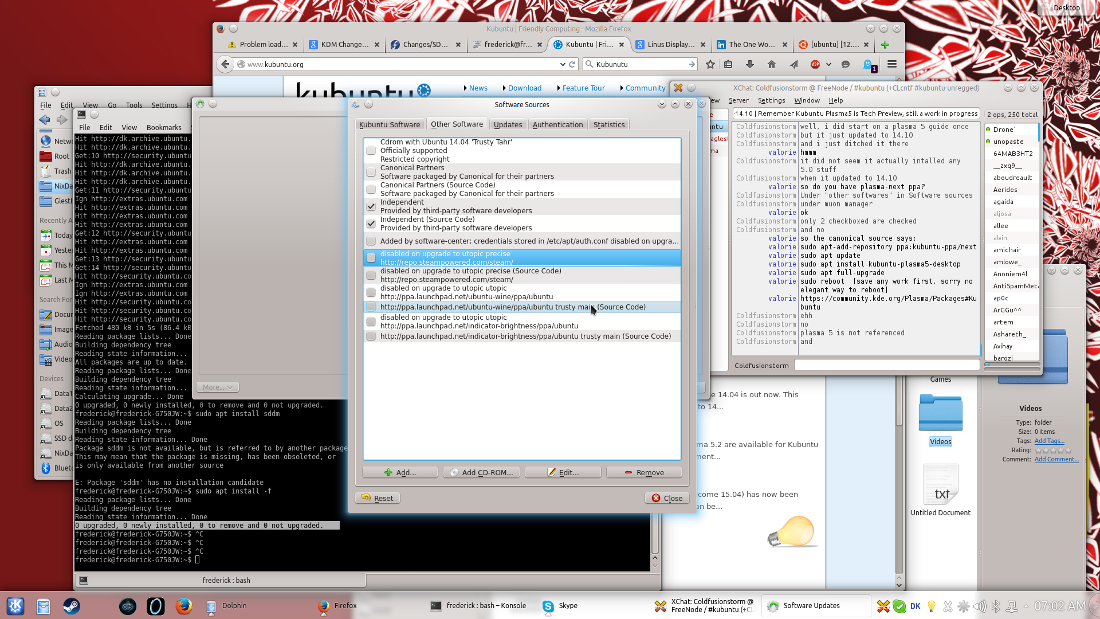Click Dolphin forward navigation arrow
The height and width of the screenshot is (619, 1100).
pos(62,120)
